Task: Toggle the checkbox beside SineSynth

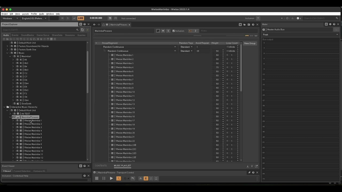Action: click(14, 104)
